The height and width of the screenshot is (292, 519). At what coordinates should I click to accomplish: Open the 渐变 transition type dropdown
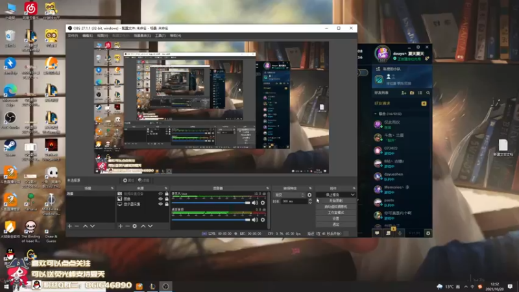coord(289,195)
